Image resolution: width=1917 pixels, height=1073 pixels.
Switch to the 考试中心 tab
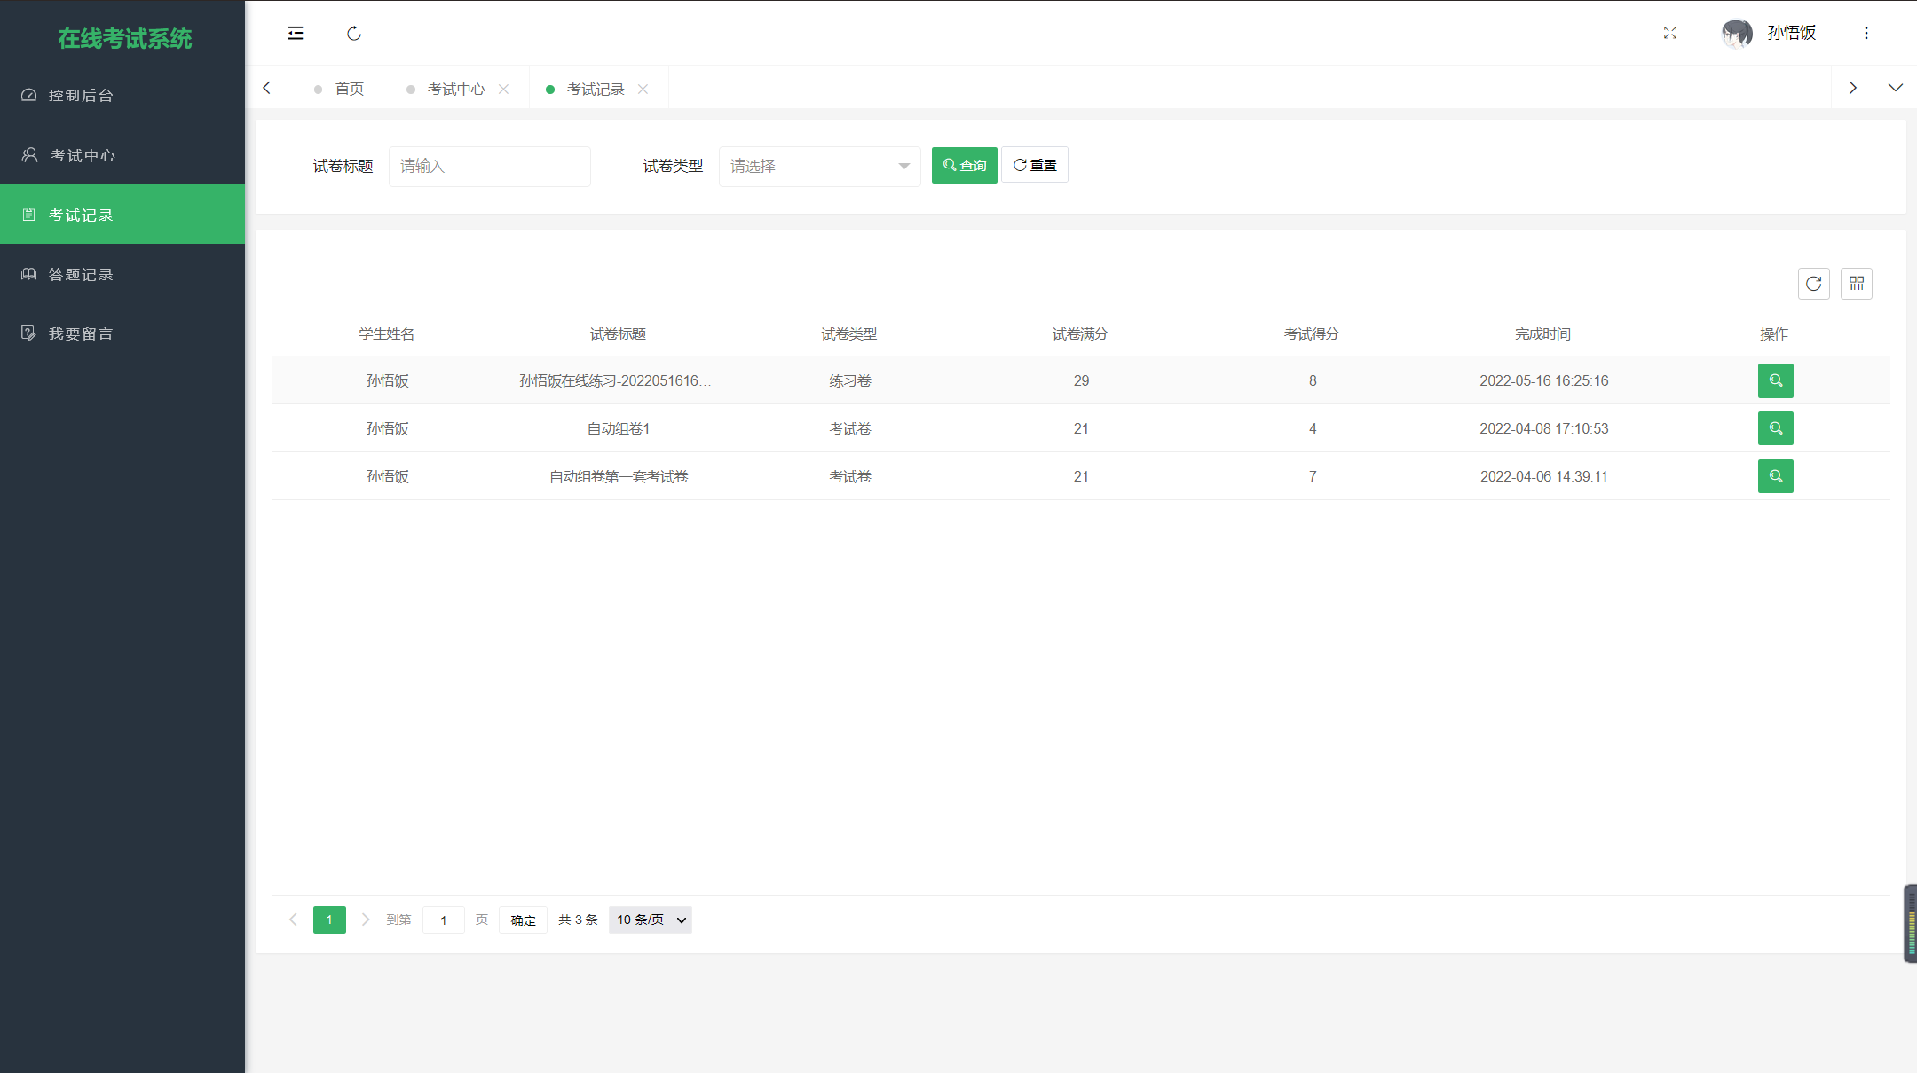point(455,88)
